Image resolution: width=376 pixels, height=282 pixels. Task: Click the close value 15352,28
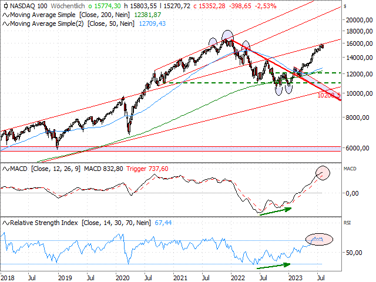point(209,6)
